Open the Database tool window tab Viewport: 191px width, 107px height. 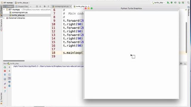click(x=189, y=11)
